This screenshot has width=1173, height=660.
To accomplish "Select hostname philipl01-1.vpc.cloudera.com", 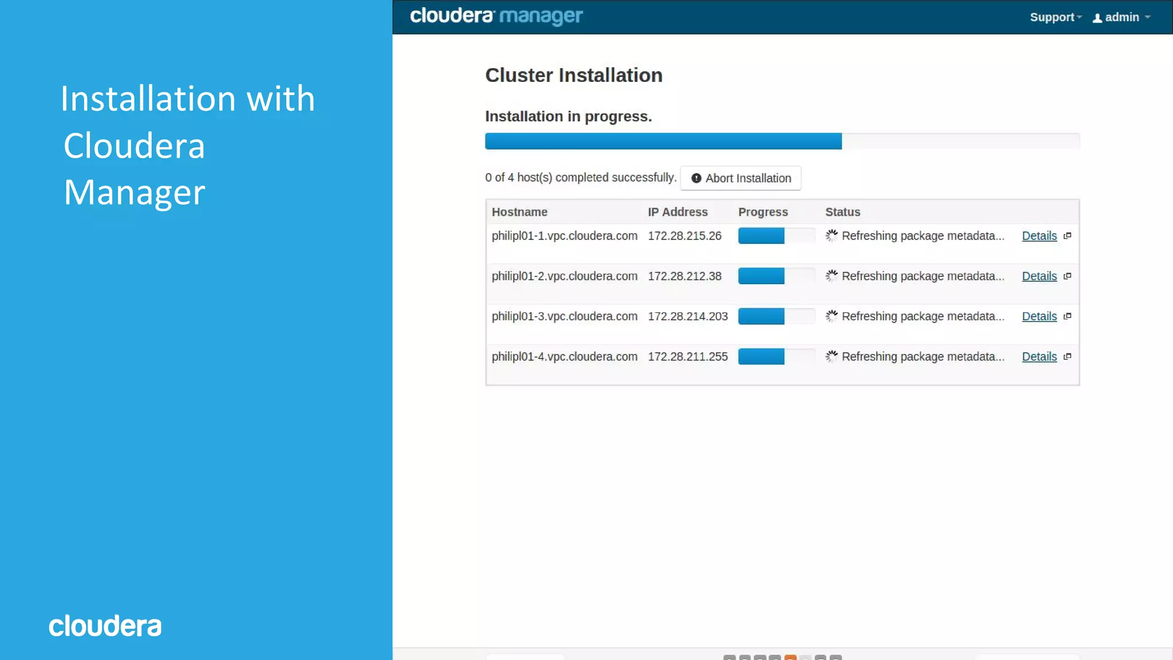I will 564,236.
